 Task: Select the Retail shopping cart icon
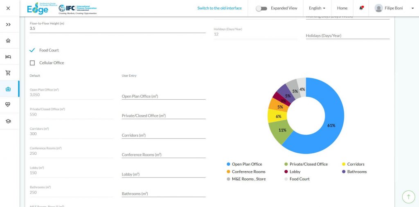coord(8,73)
